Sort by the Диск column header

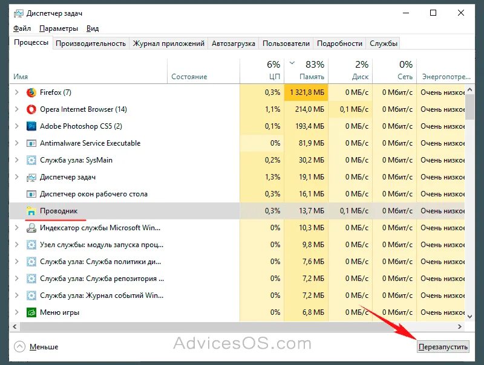tap(350, 71)
